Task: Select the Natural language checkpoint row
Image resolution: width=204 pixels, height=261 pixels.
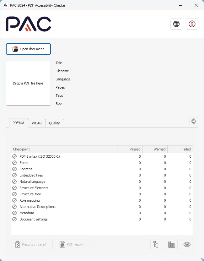Action: coord(102,182)
